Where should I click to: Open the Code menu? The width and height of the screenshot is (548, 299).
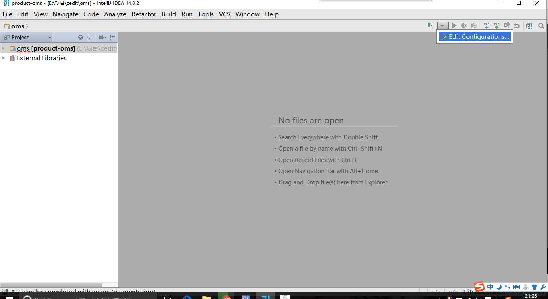91,14
